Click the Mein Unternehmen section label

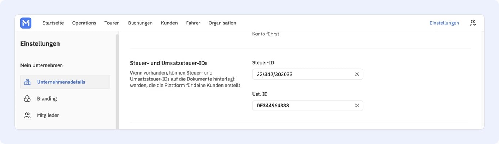pos(42,65)
